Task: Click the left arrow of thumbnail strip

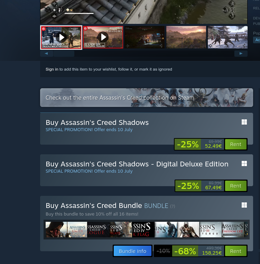Action: 47,54
